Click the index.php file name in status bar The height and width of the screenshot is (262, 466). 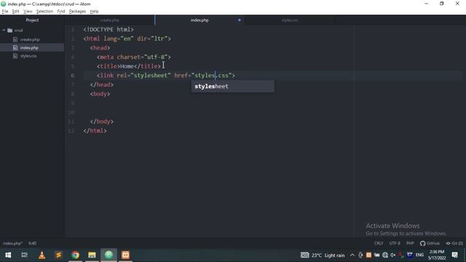(x=12, y=243)
